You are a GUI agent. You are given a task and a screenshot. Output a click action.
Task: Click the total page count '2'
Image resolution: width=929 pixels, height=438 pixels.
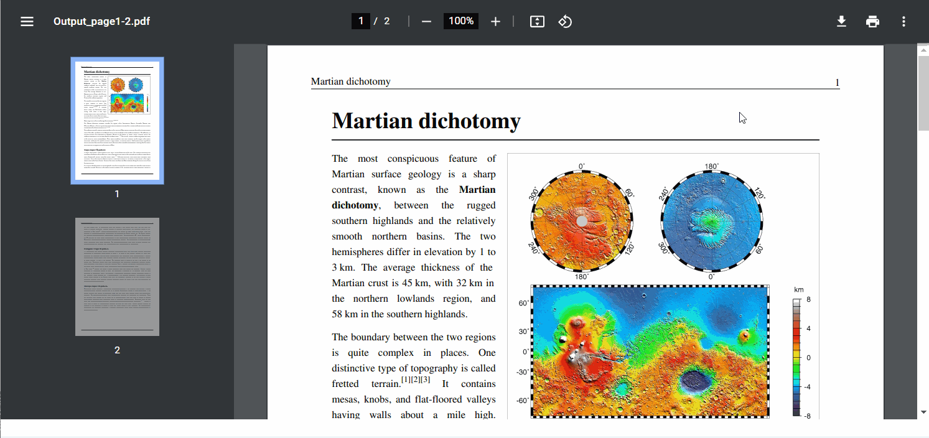386,21
